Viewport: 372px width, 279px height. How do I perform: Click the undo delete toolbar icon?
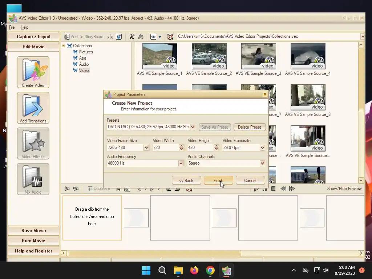coord(141,37)
